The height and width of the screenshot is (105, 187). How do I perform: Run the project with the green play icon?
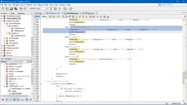[x=60, y=8]
